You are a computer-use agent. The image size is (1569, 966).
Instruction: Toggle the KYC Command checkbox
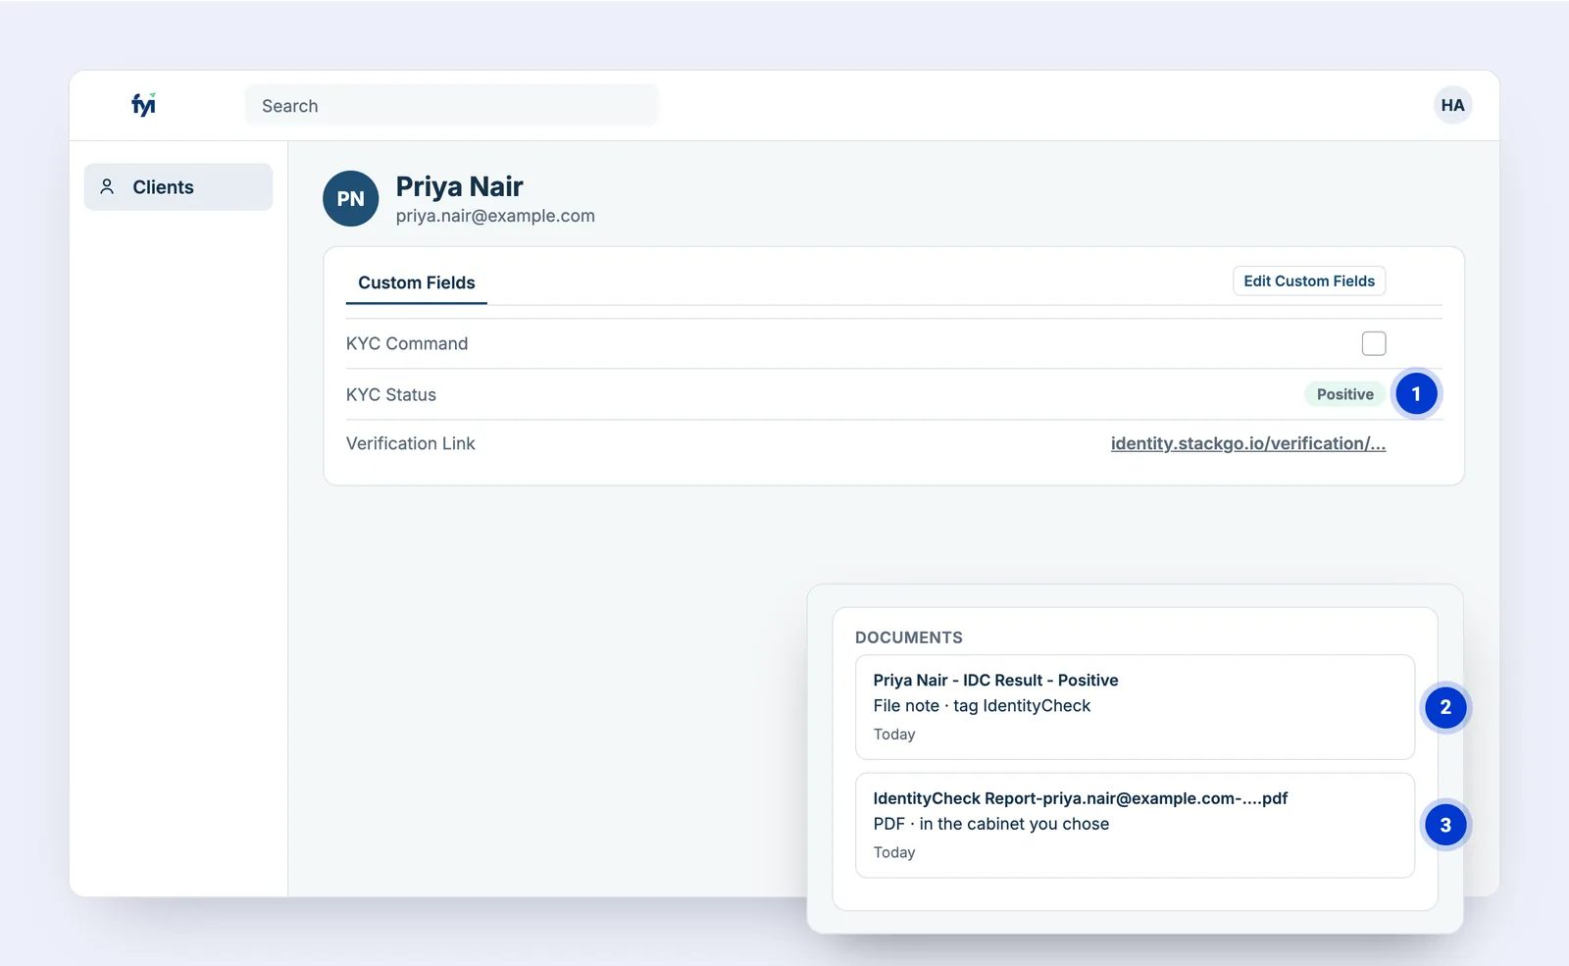click(1374, 343)
